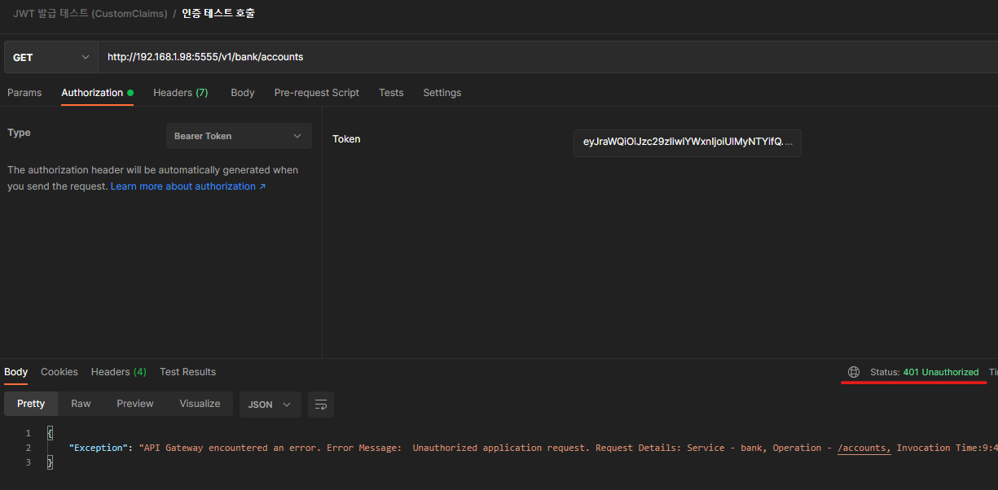Expand the Bearer Token type dropdown
The image size is (998, 490).
[x=239, y=136]
